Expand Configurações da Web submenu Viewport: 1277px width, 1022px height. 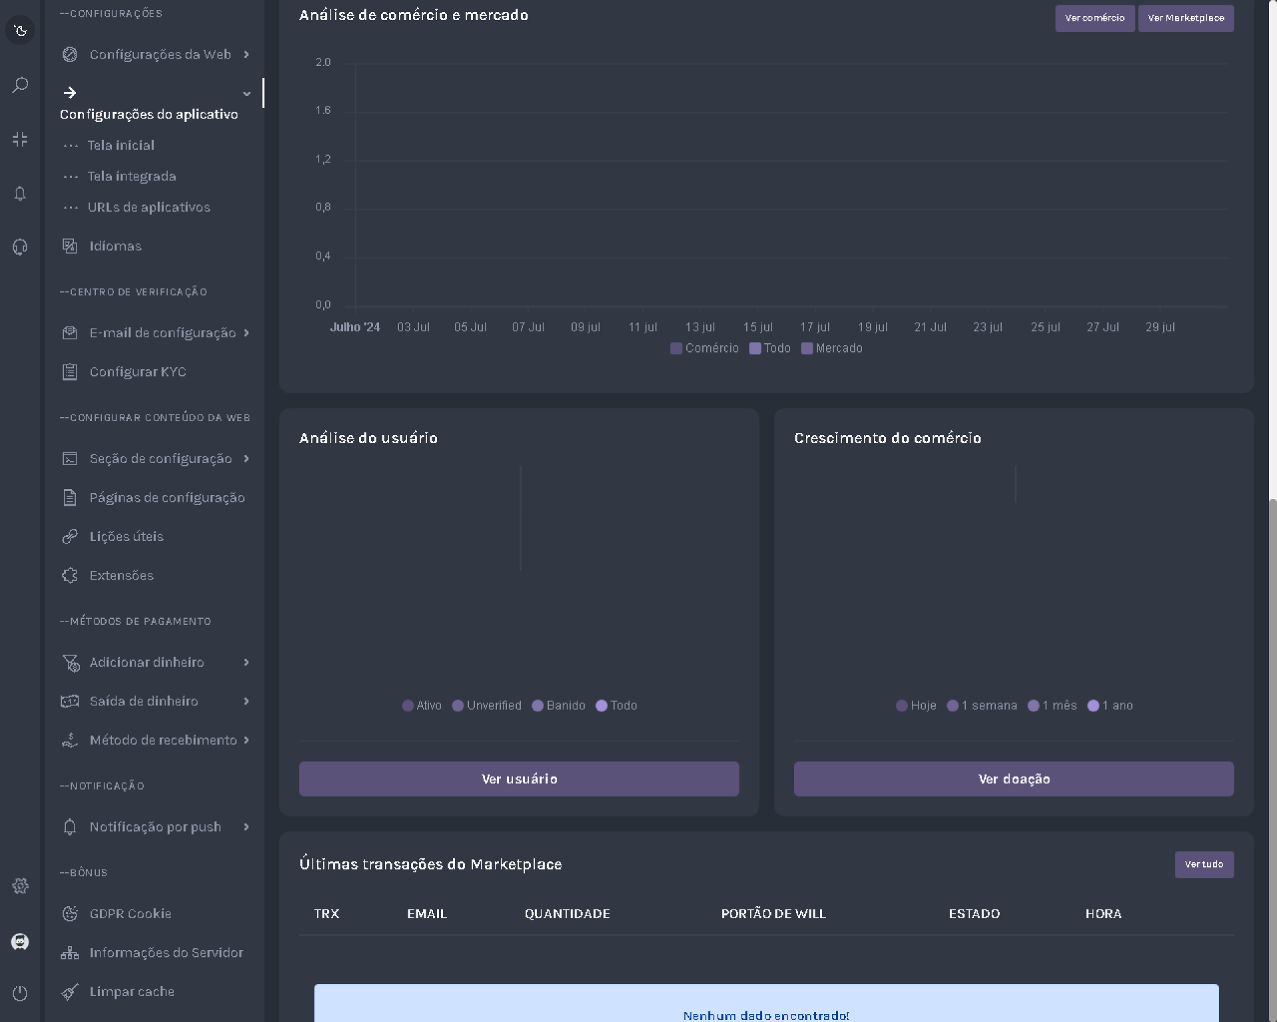[160, 55]
